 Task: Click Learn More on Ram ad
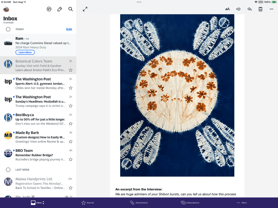25,52
